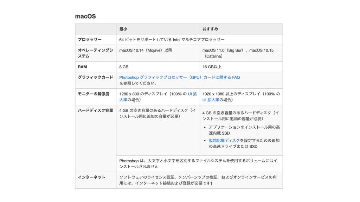Click the bullet 'アプリケーションのインストール用の高速内蔵 SSD'
This screenshot has width=360, height=202.
click(x=244, y=130)
